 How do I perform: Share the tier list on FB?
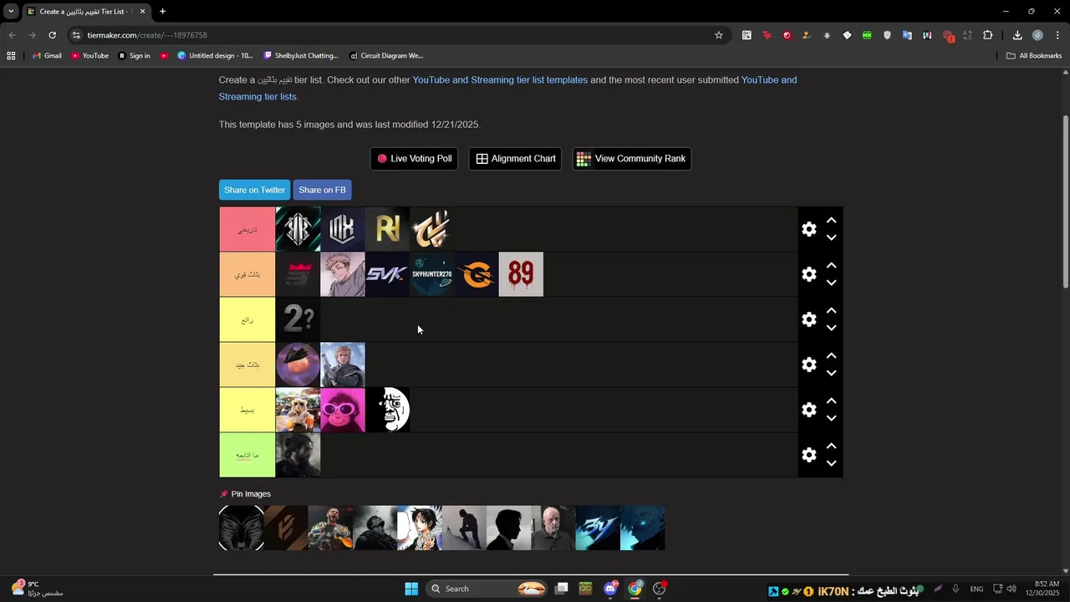[322, 190]
